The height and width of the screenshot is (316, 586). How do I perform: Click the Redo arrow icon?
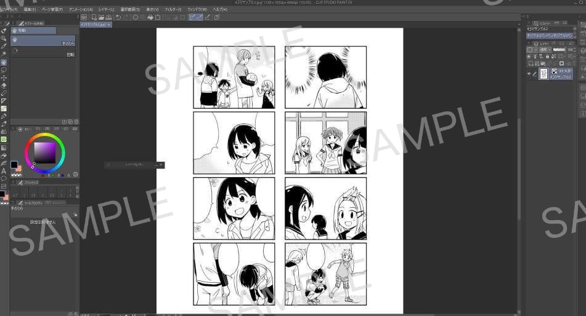(127, 17)
